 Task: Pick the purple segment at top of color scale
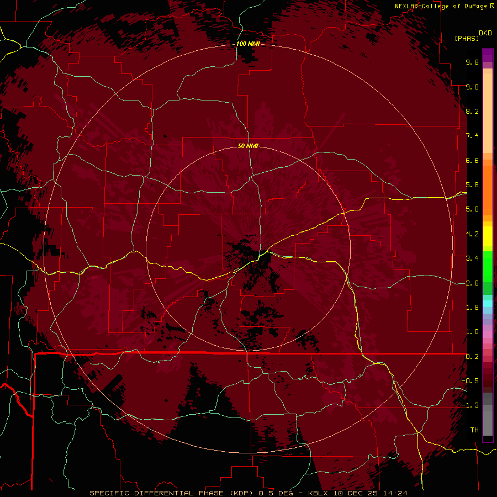coord(488,55)
